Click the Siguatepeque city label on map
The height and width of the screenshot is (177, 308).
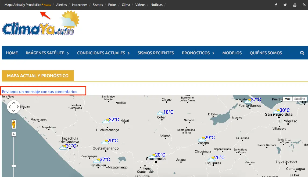286,161
